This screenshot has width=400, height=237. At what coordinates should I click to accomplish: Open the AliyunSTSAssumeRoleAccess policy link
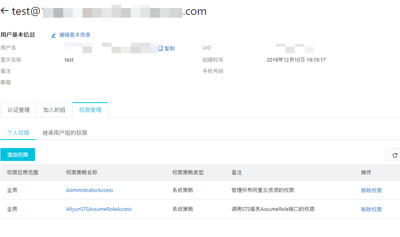tap(99, 209)
